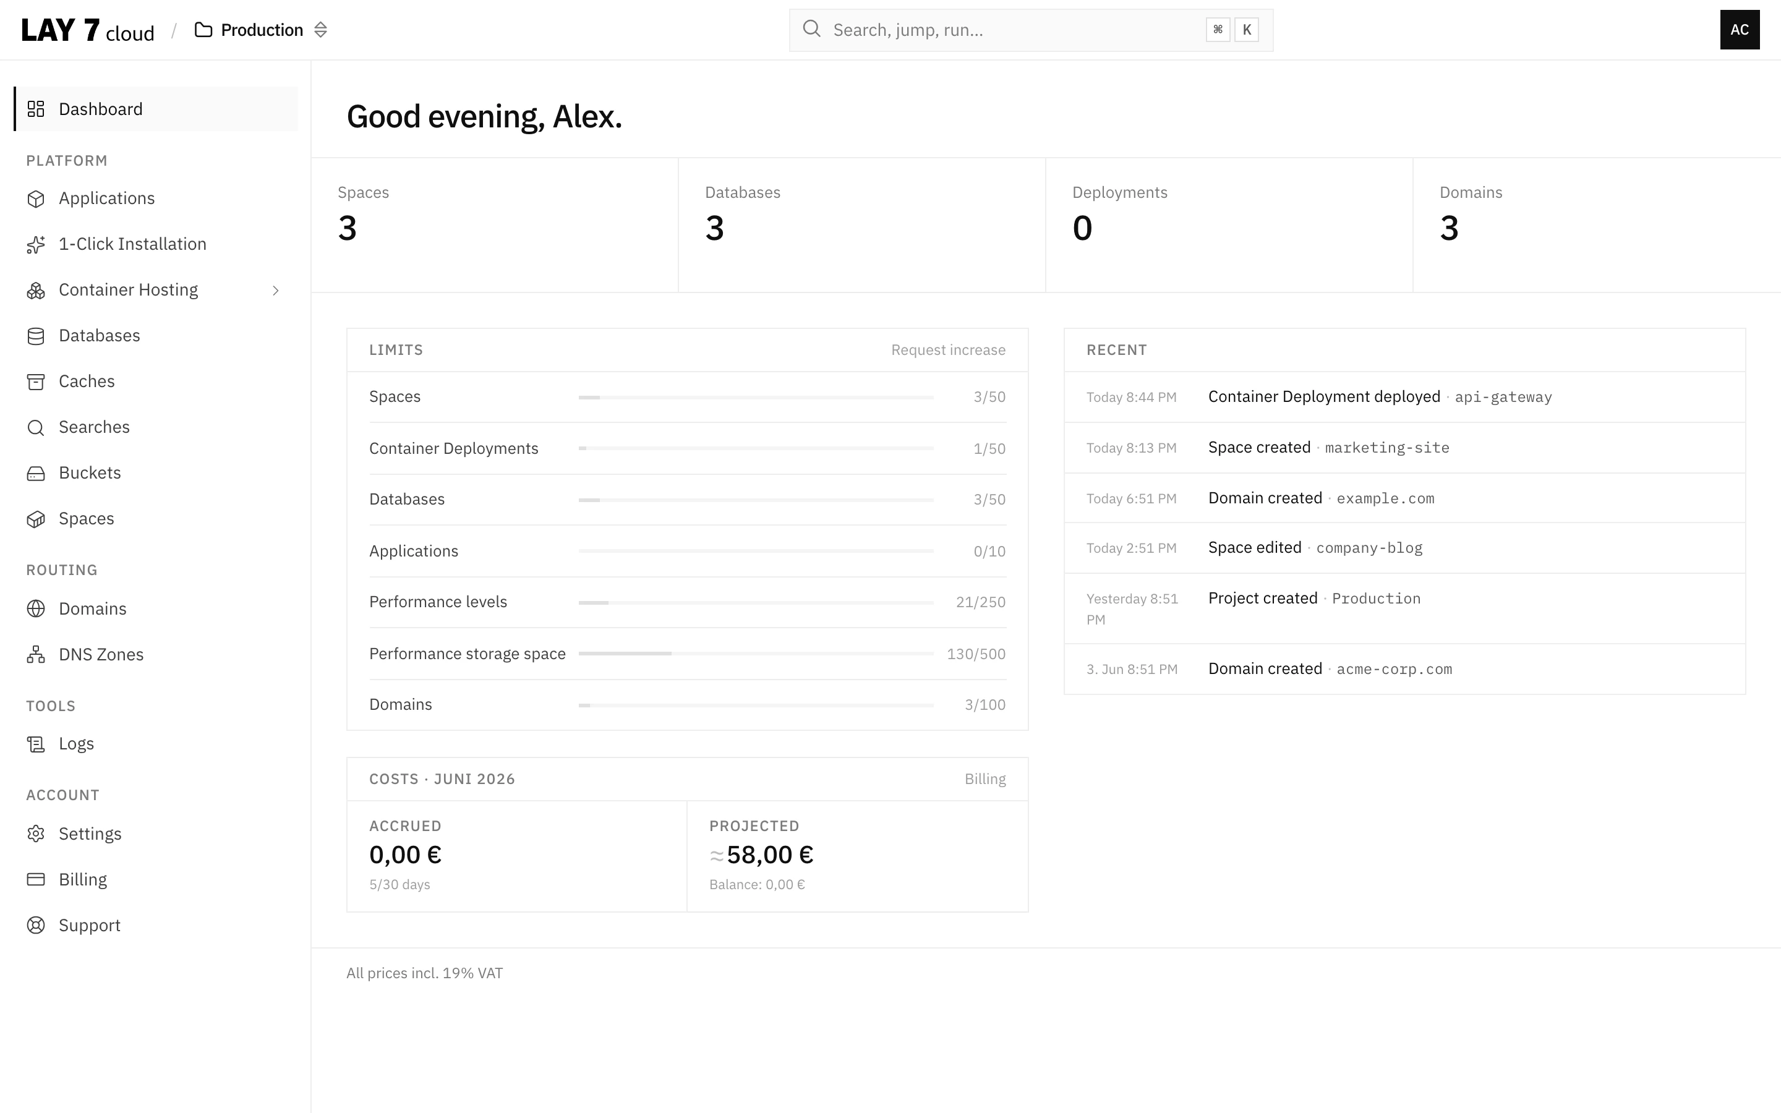Image resolution: width=1781 pixels, height=1113 pixels.
Task: Click the Spaces stat card showing 3
Action: pos(495,225)
